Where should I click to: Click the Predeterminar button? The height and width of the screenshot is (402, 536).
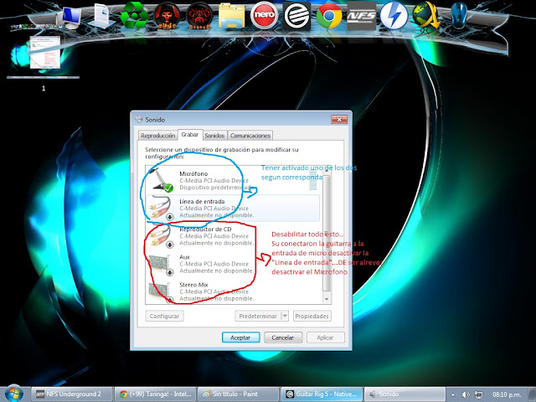[x=258, y=317]
